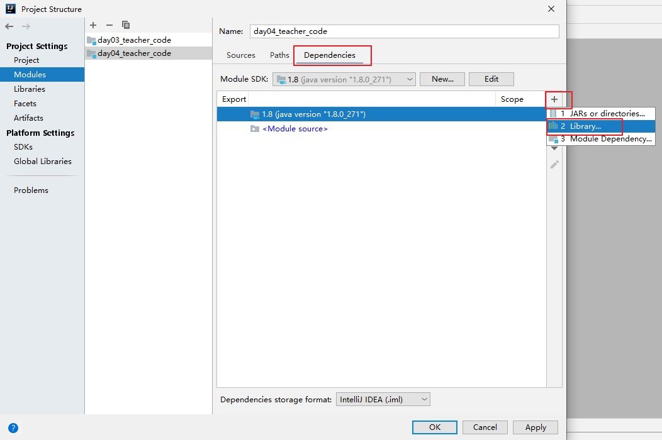The width and height of the screenshot is (662, 440).
Task: Open the Problems section
Action: pyautogui.click(x=31, y=190)
